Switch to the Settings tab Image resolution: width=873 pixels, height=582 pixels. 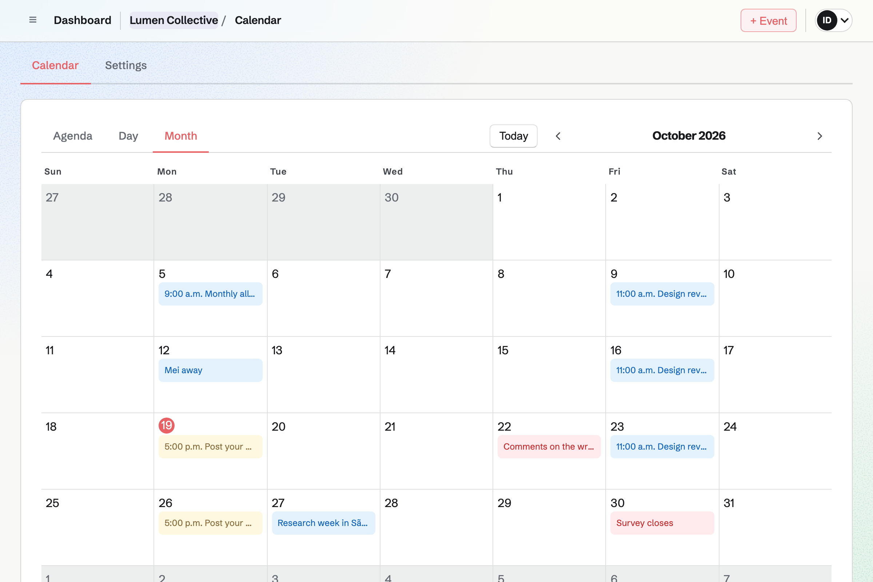click(126, 65)
